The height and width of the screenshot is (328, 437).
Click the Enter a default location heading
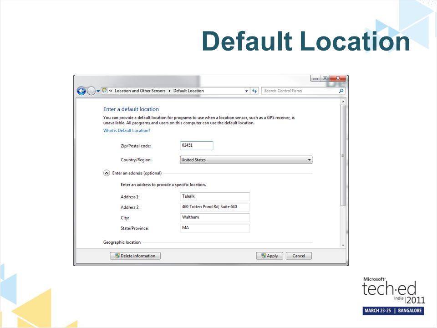(131, 109)
